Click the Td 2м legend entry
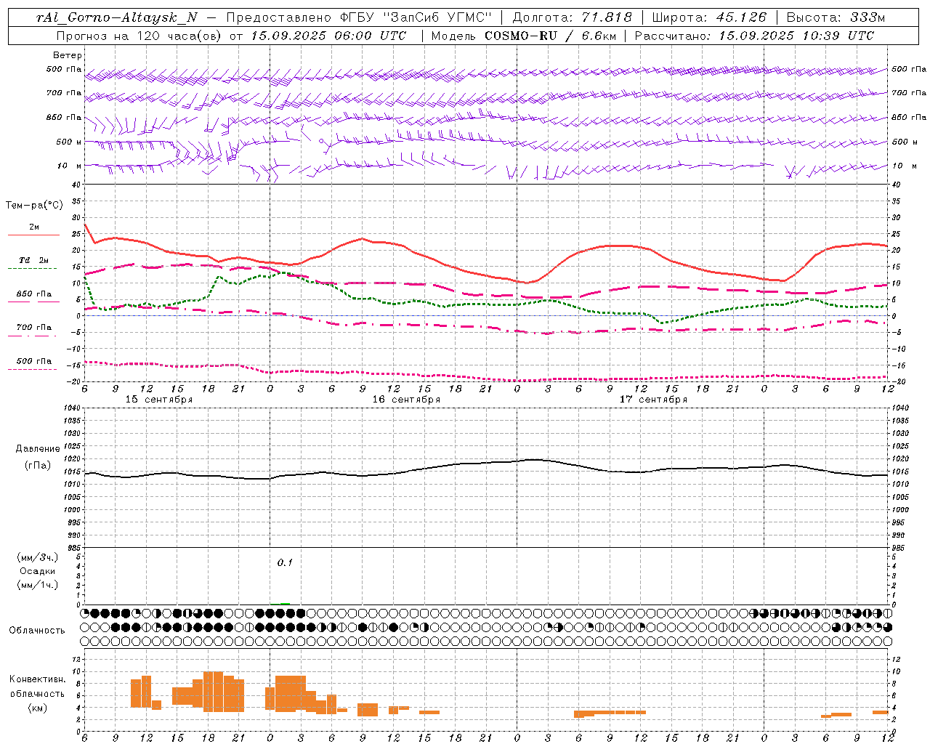Image resolution: width=930 pixels, height=744 pixels. pyautogui.click(x=34, y=260)
